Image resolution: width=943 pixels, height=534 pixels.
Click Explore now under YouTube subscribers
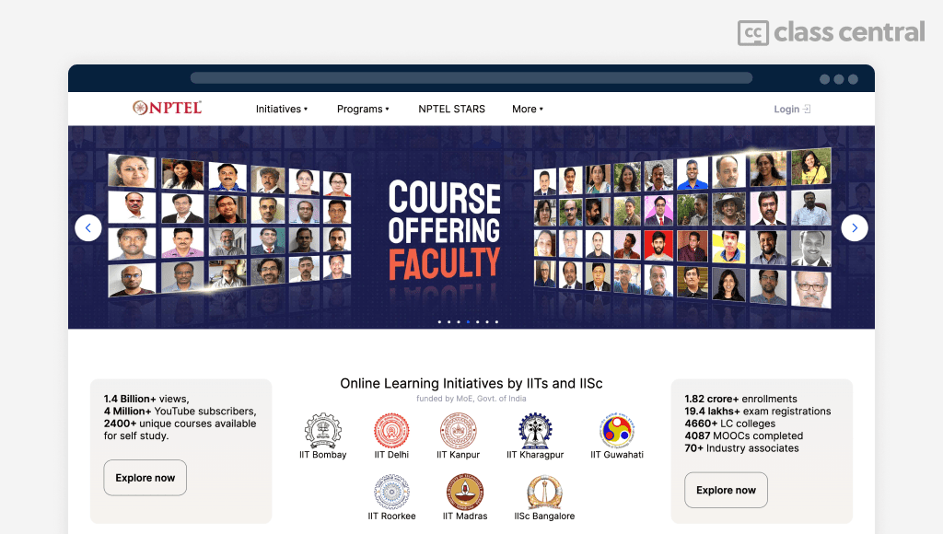pyautogui.click(x=145, y=478)
